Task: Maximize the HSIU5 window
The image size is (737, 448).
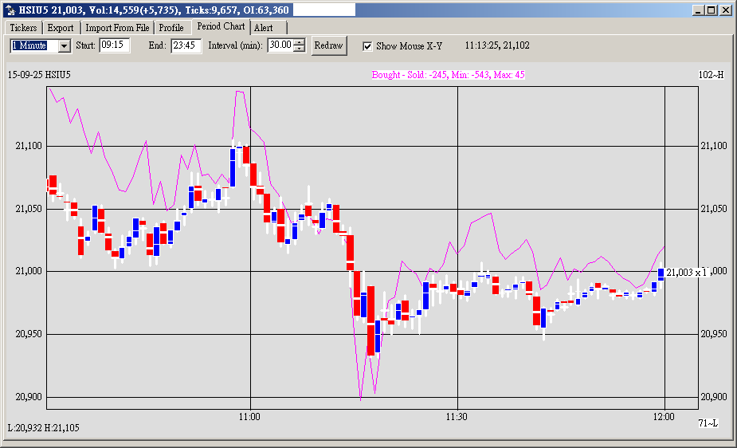Action: tap(711, 10)
